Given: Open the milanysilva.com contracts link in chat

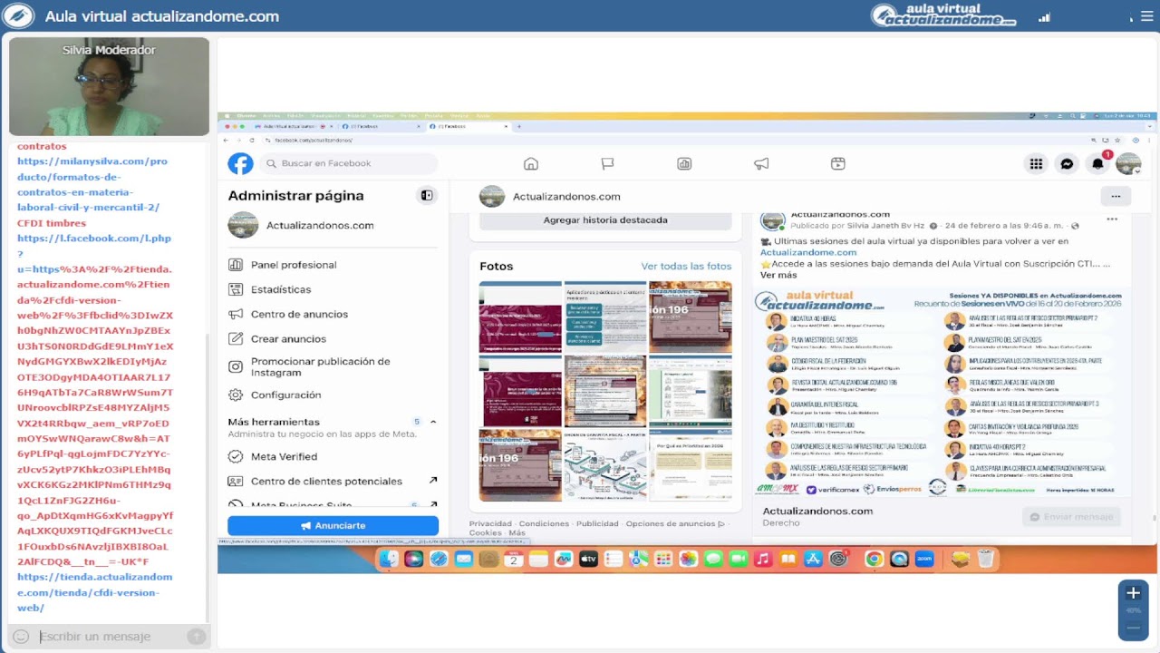Looking at the screenshot, I should (92, 184).
